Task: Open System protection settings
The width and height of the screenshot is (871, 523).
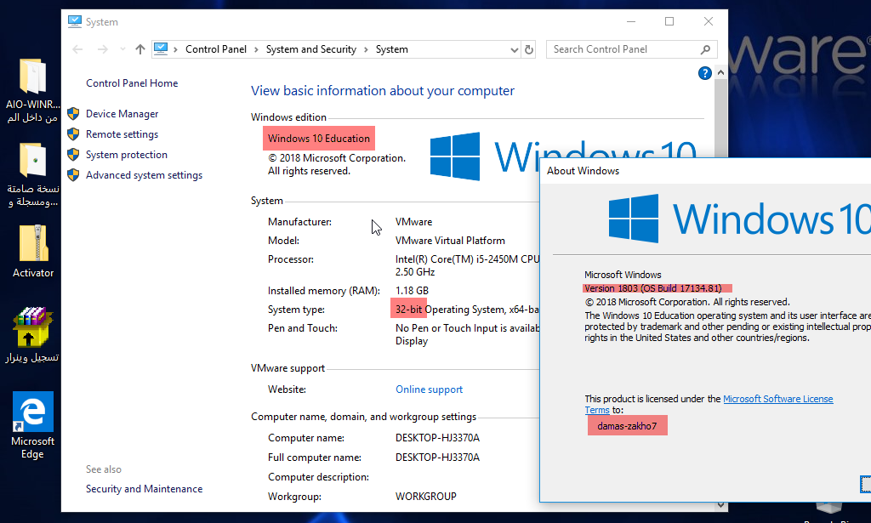Action: (126, 155)
